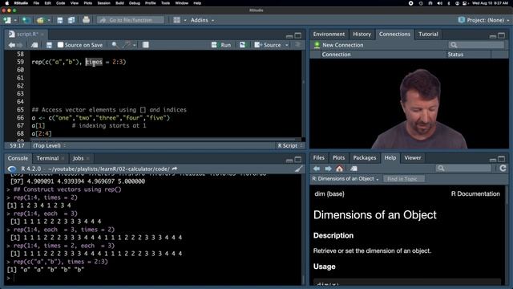Open the R Script file type selector

click(x=290, y=145)
